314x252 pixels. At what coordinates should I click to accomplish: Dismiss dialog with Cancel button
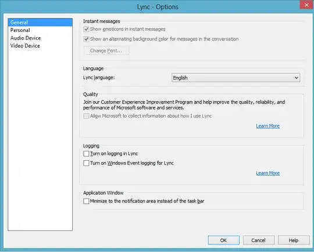[259, 240]
